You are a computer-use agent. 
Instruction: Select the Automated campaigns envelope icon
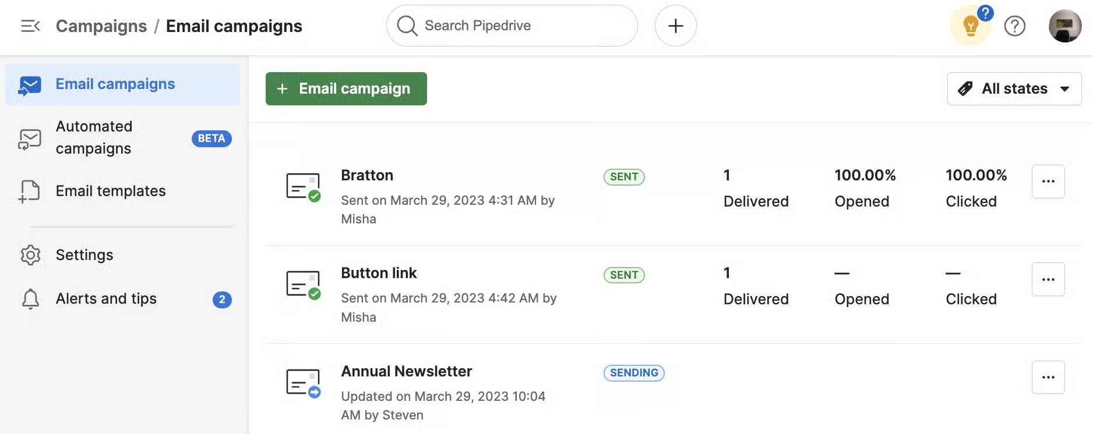[29, 138]
